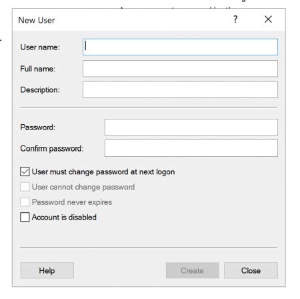Click the question mark help icon in title bar
The image size is (300, 299).
(x=235, y=19)
